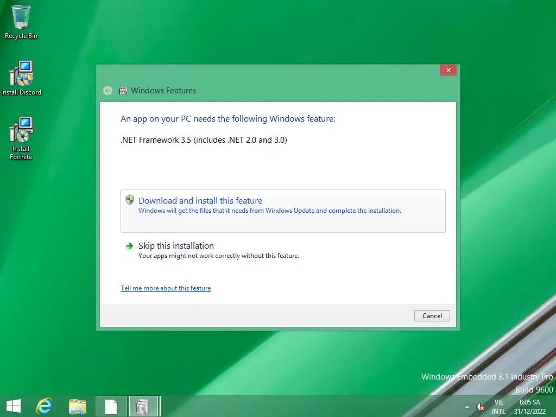Click the UAC shield icon beside Download
Viewport: 556px width, 417px height.
tap(129, 200)
